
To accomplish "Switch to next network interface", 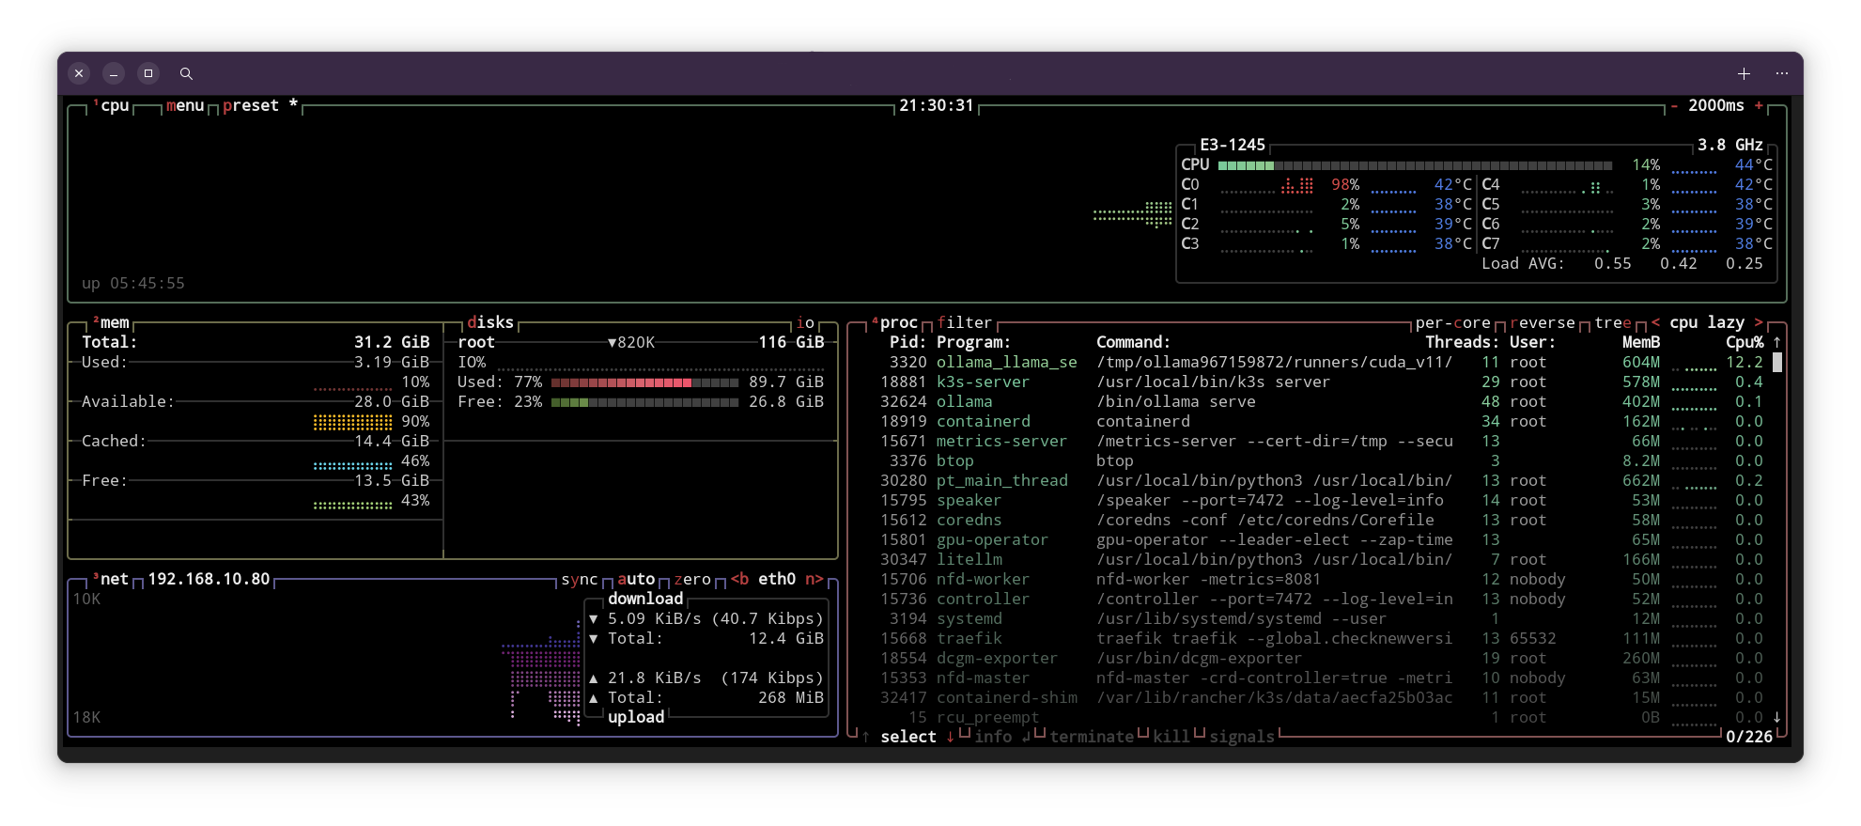I will click(x=814, y=579).
